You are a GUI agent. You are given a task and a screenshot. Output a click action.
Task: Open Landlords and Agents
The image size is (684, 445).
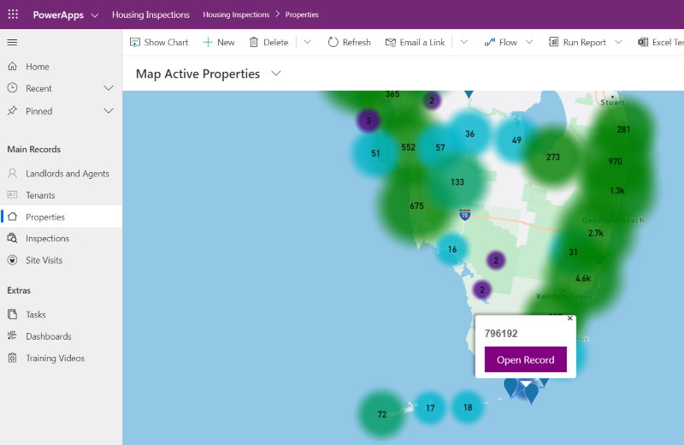pos(61,174)
